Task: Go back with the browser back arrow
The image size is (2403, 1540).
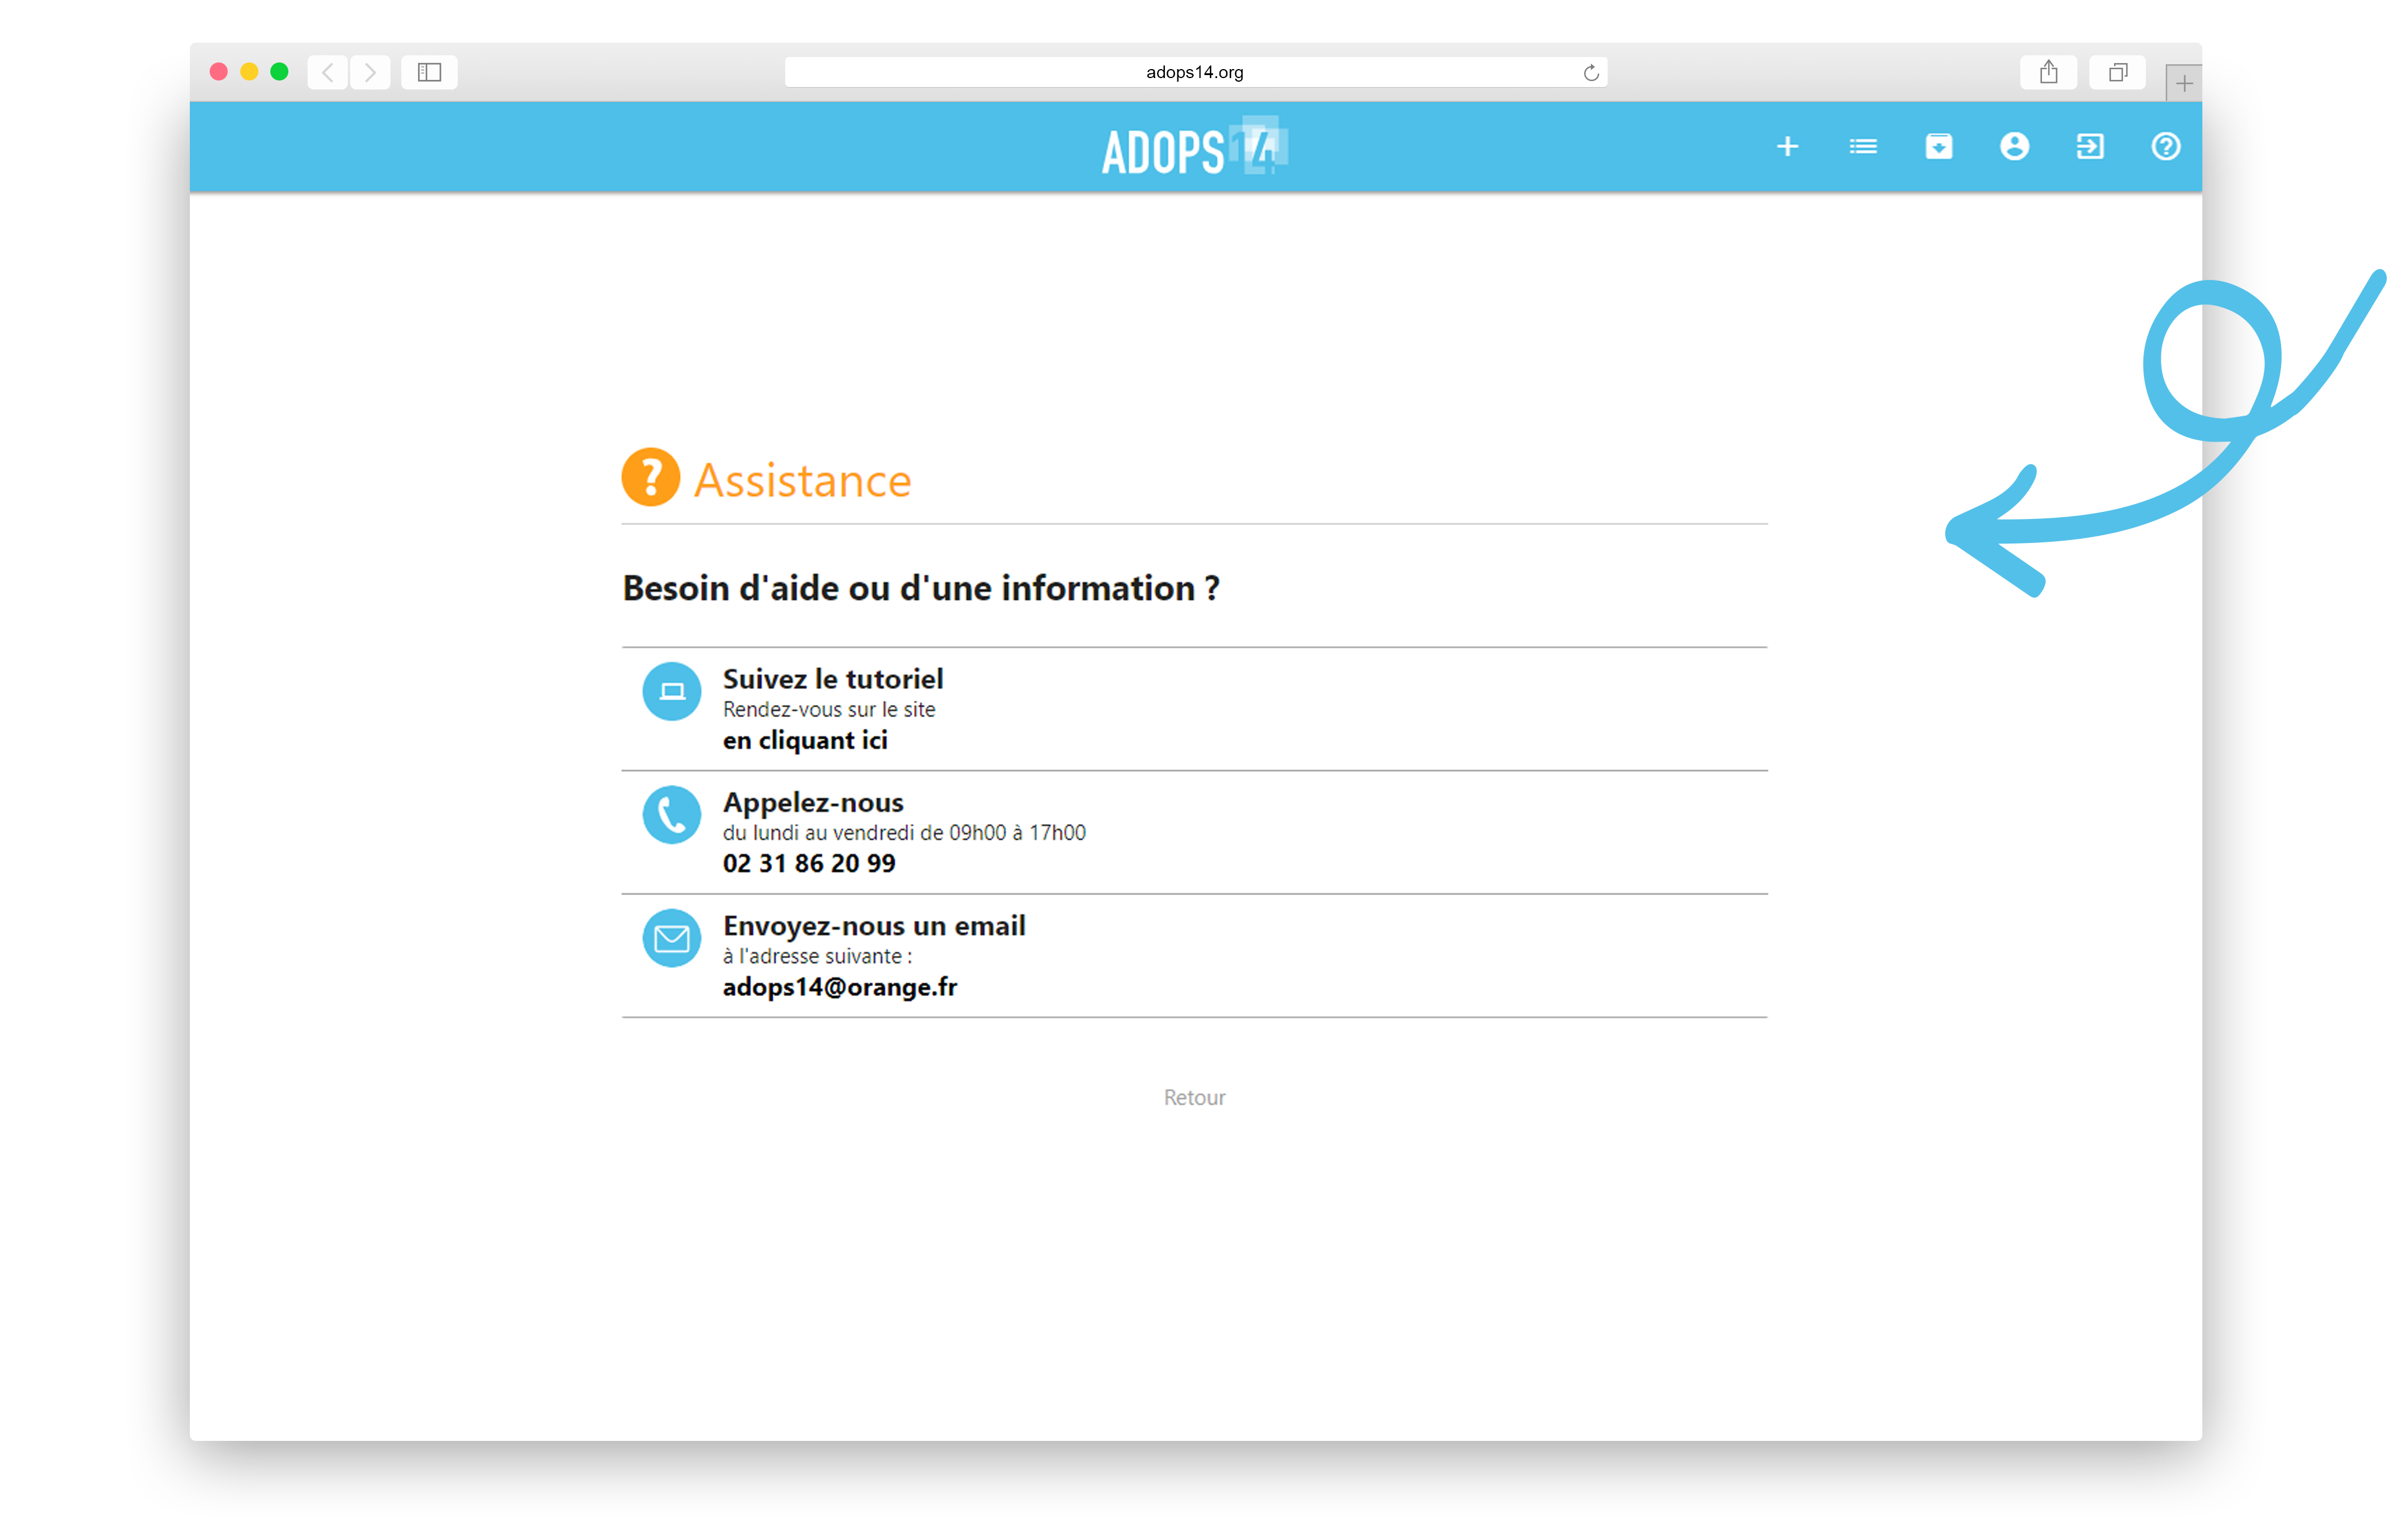Action: pyautogui.click(x=328, y=72)
